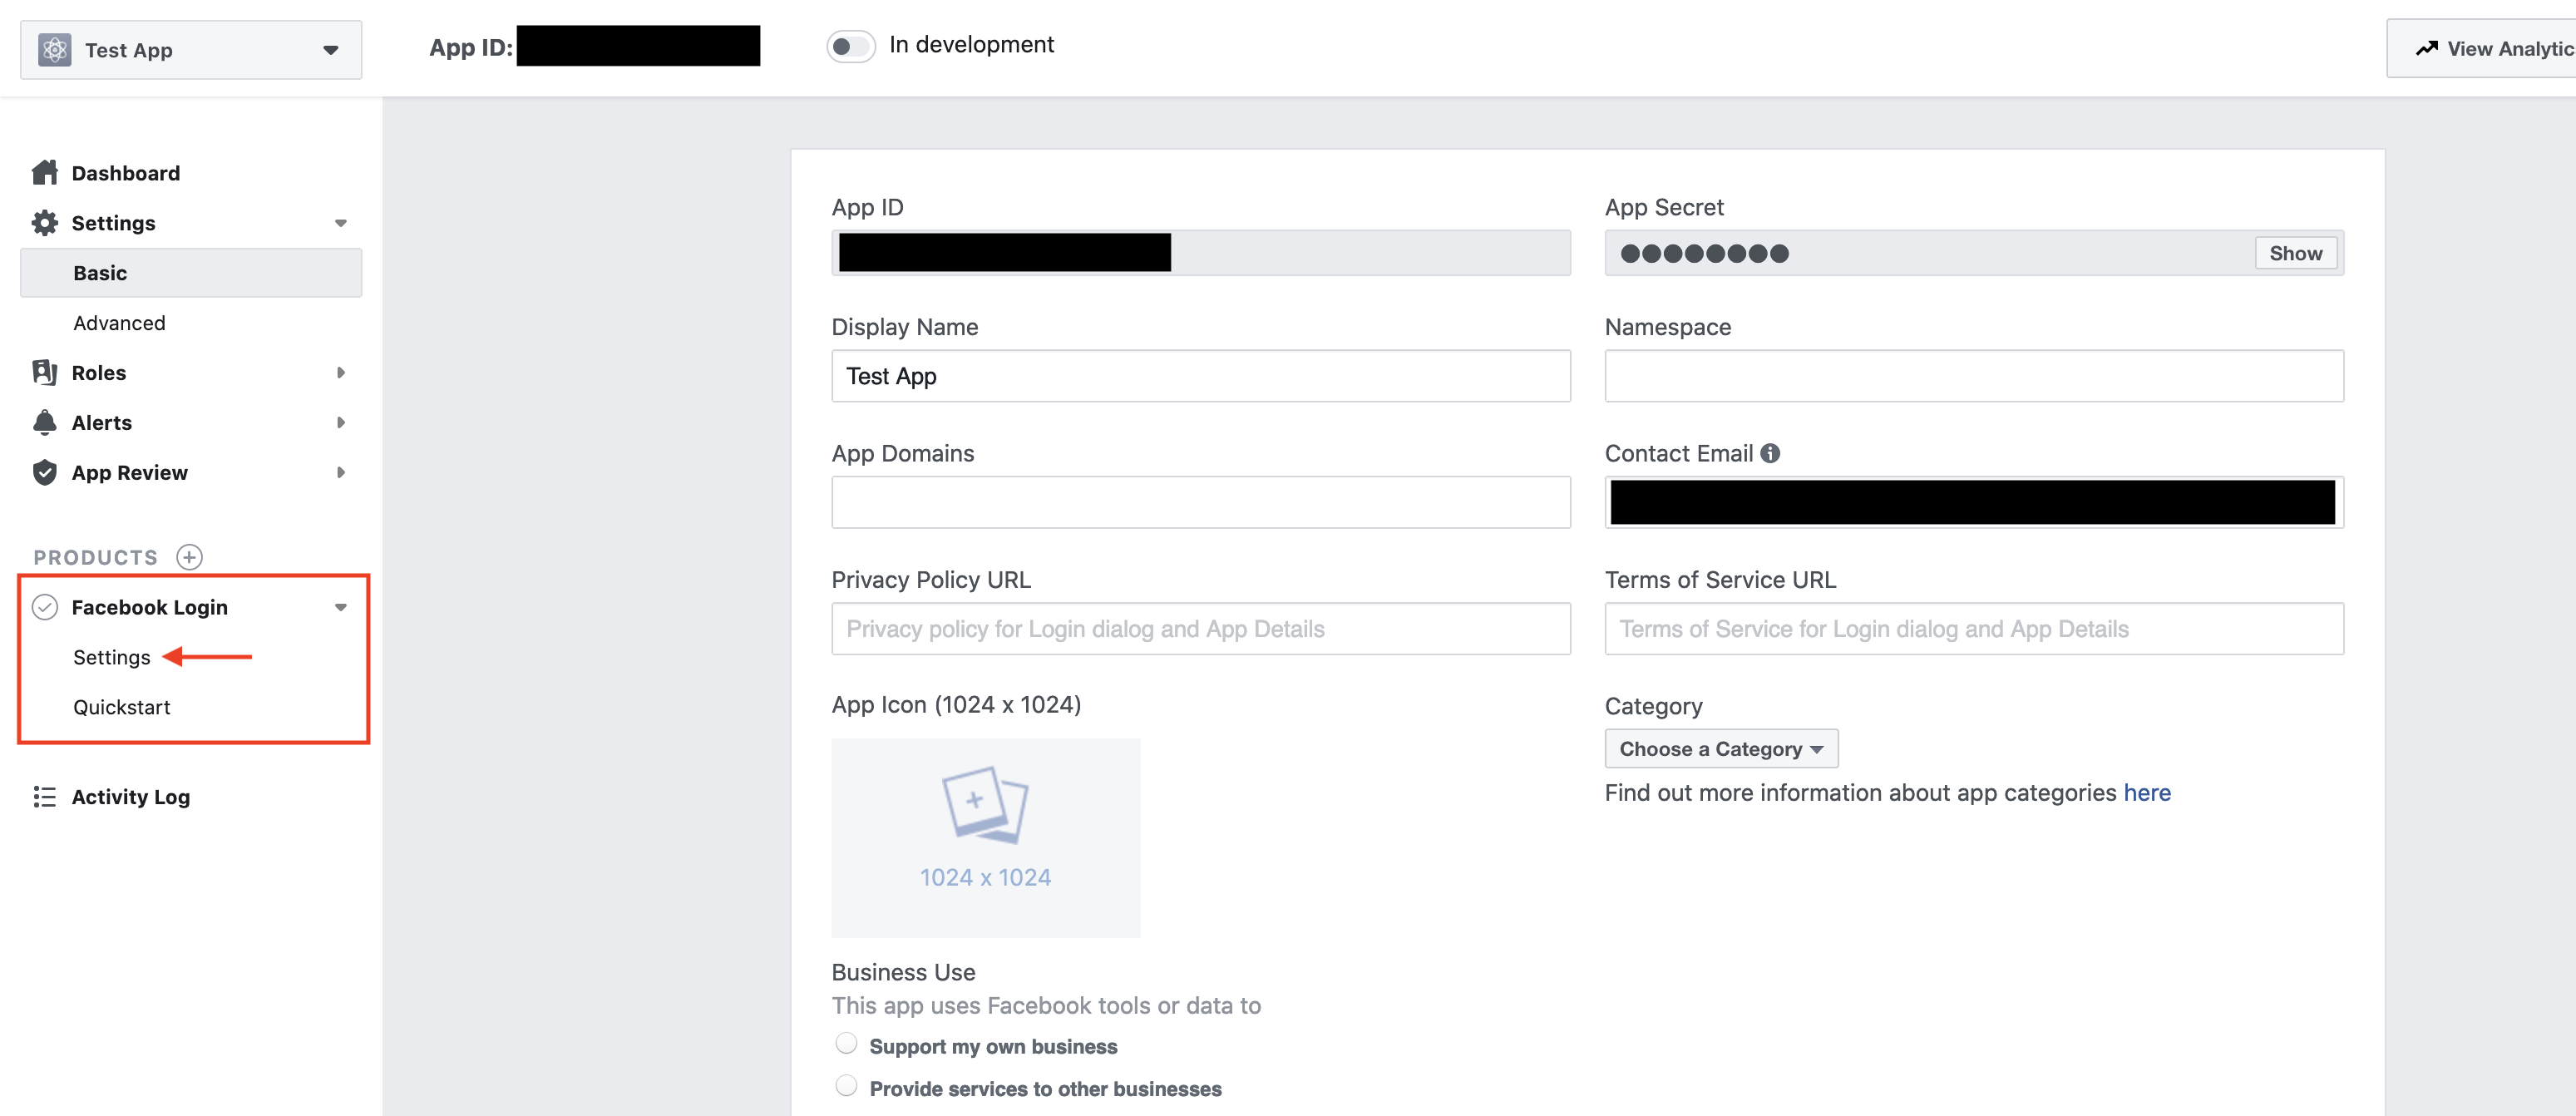
Task: Collapse the Facebook Login section arrow
Action: pos(341,607)
